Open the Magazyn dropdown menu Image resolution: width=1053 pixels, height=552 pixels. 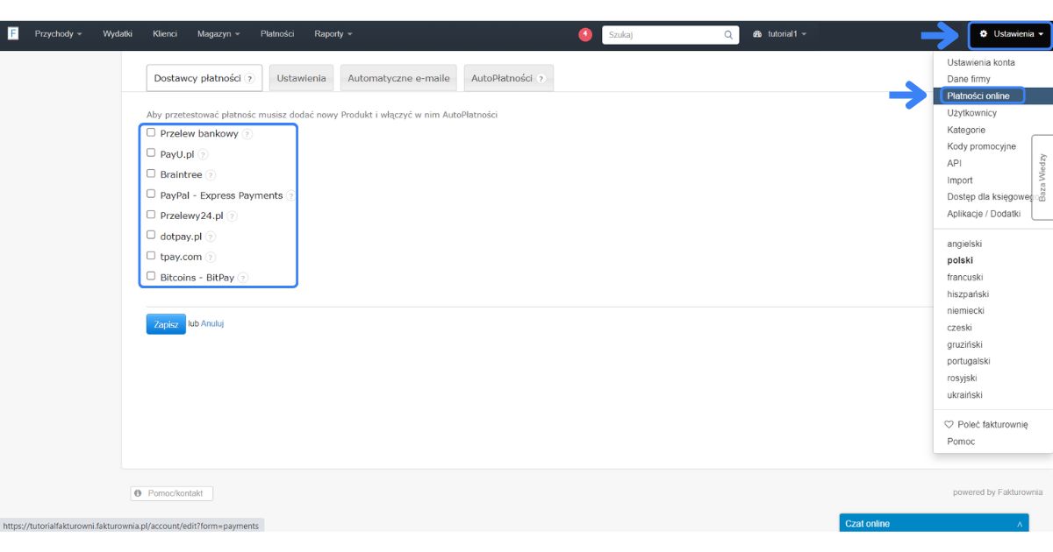click(x=218, y=34)
